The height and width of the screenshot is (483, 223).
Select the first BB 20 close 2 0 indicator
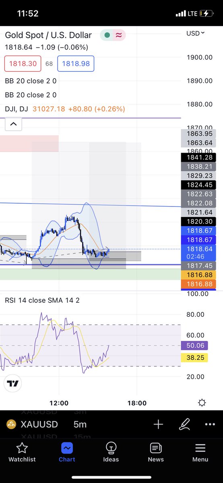pos(31,81)
